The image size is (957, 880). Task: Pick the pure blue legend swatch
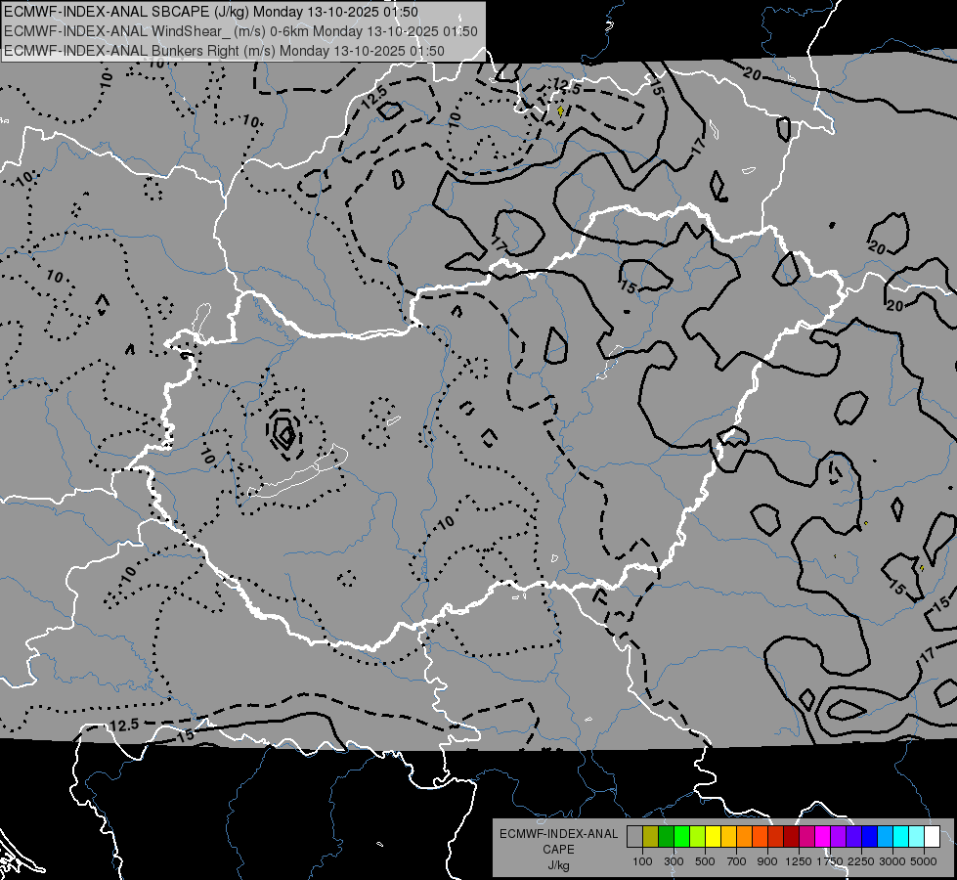(x=870, y=837)
